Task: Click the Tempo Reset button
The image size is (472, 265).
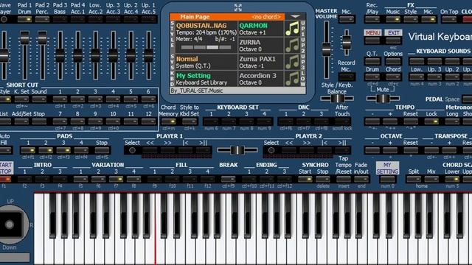Action: 411,121
